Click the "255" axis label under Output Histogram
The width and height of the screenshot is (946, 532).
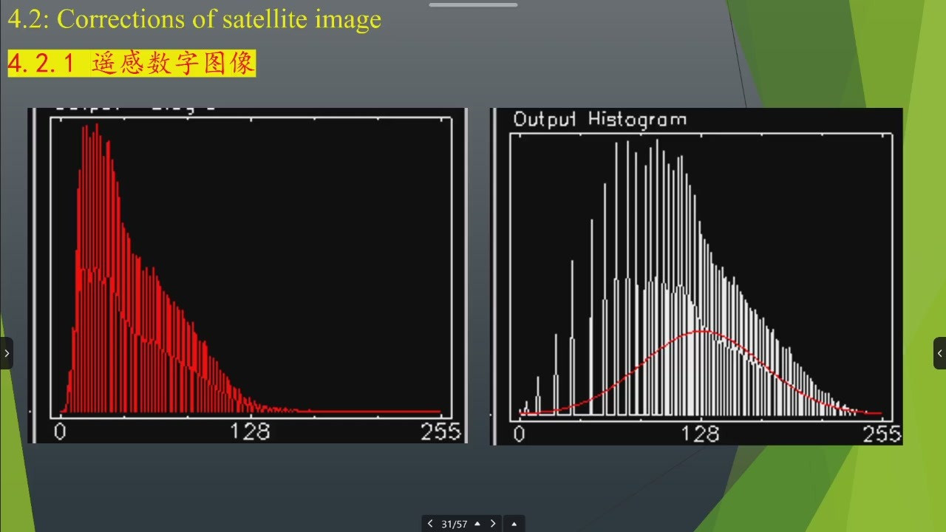882,434
